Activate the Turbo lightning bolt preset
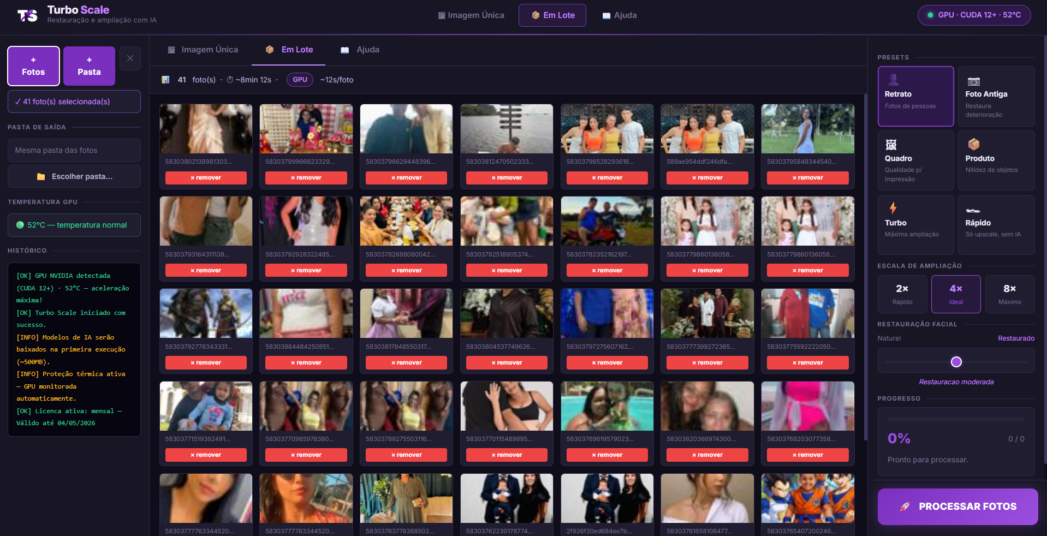 (893, 208)
